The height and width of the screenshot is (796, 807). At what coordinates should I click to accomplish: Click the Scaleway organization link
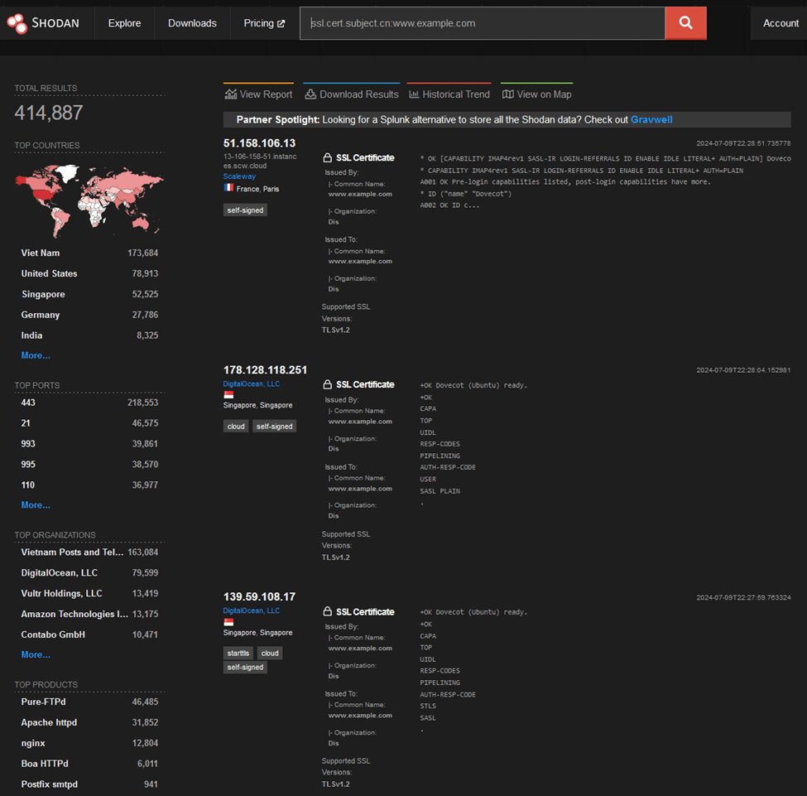[x=239, y=176]
